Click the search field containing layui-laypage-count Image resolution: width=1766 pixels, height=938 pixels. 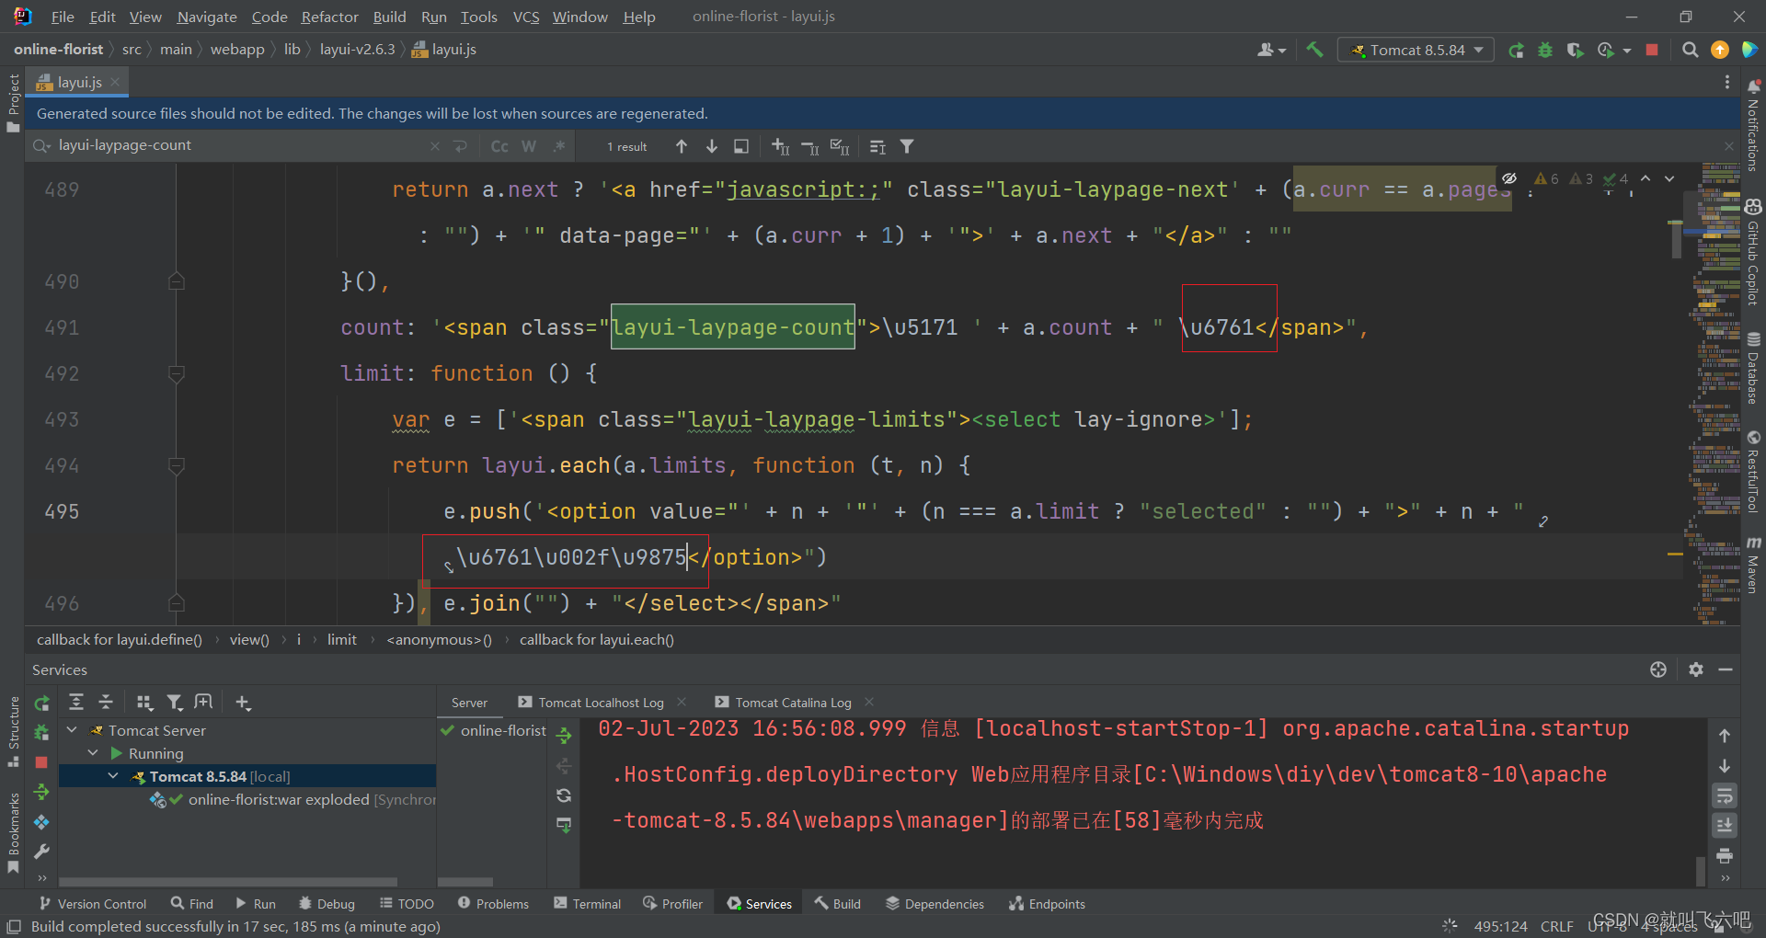click(241, 145)
